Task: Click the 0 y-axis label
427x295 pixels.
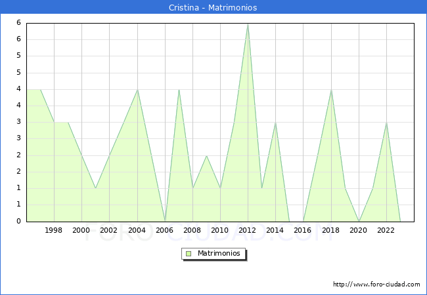Action: click(19, 221)
